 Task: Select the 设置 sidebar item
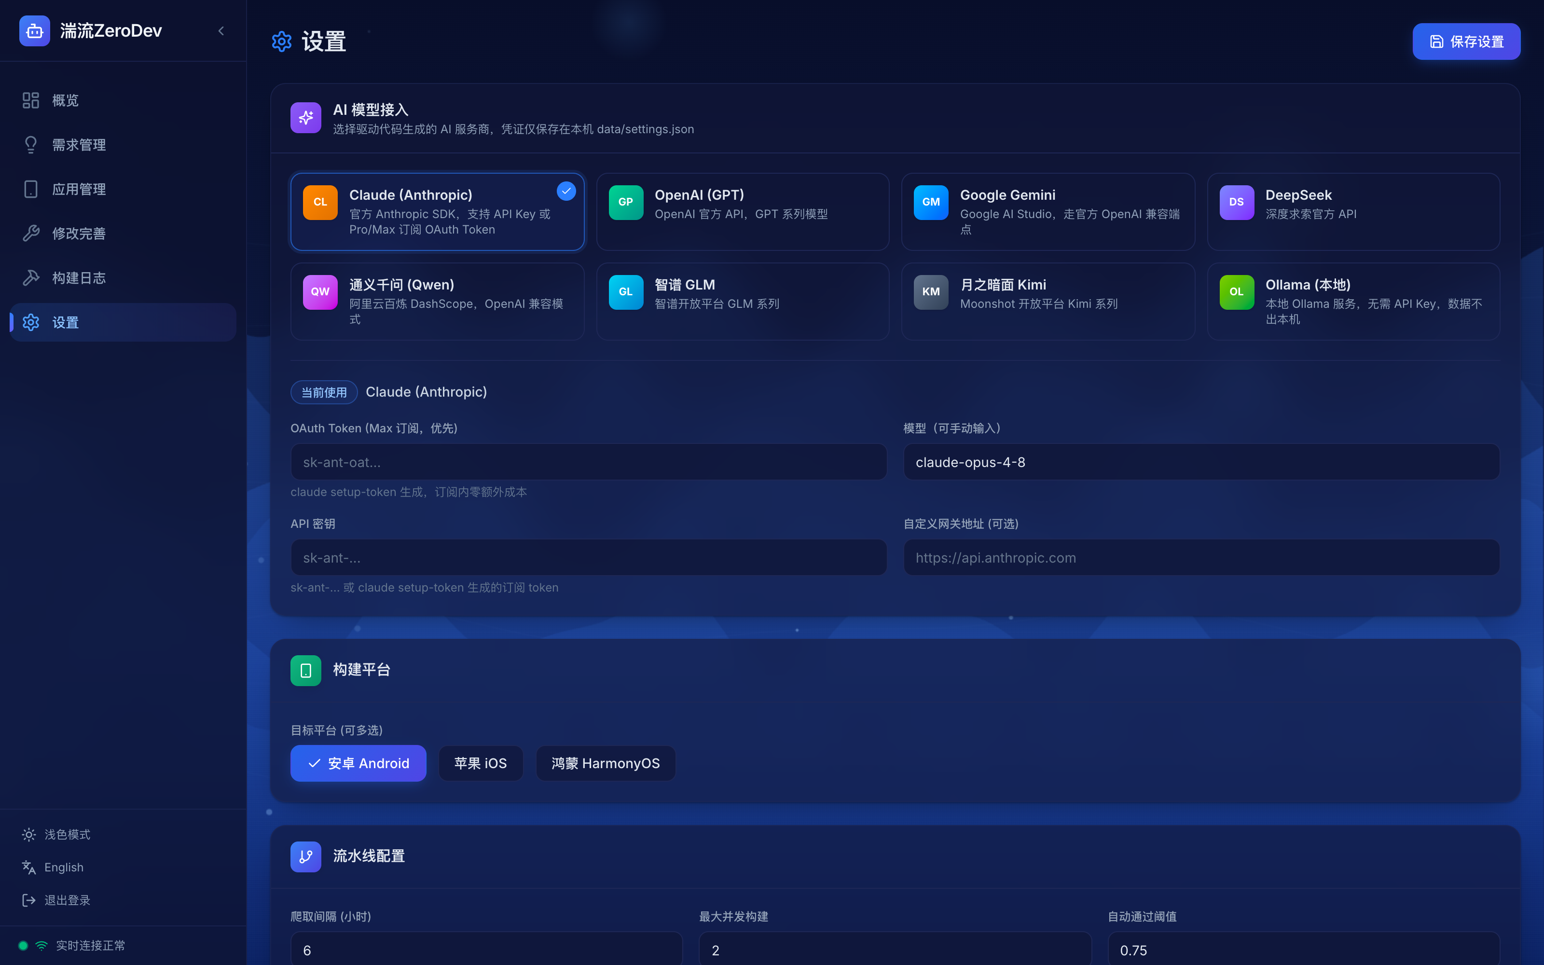123,322
